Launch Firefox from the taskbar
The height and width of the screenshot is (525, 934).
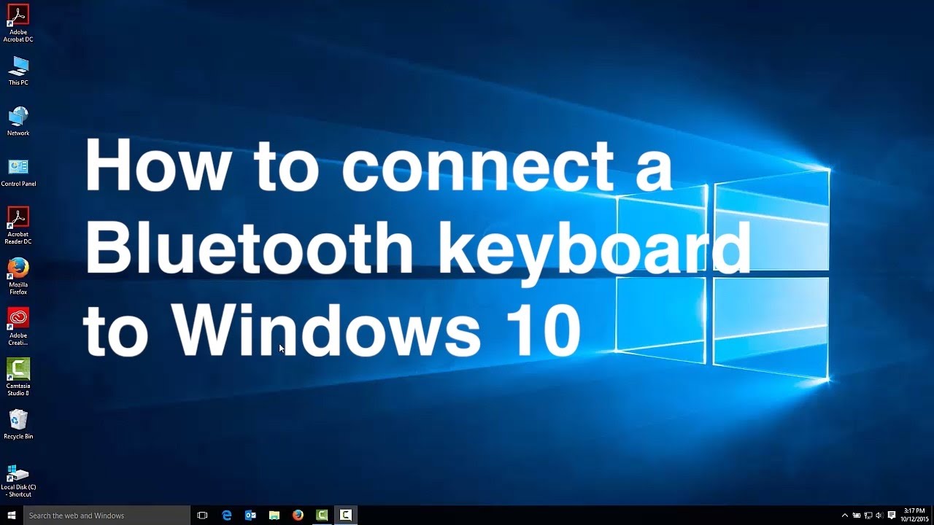[x=298, y=516]
